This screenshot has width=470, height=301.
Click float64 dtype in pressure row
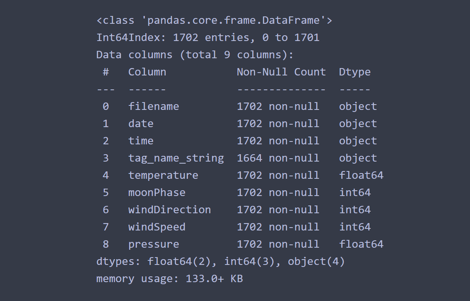point(361,244)
